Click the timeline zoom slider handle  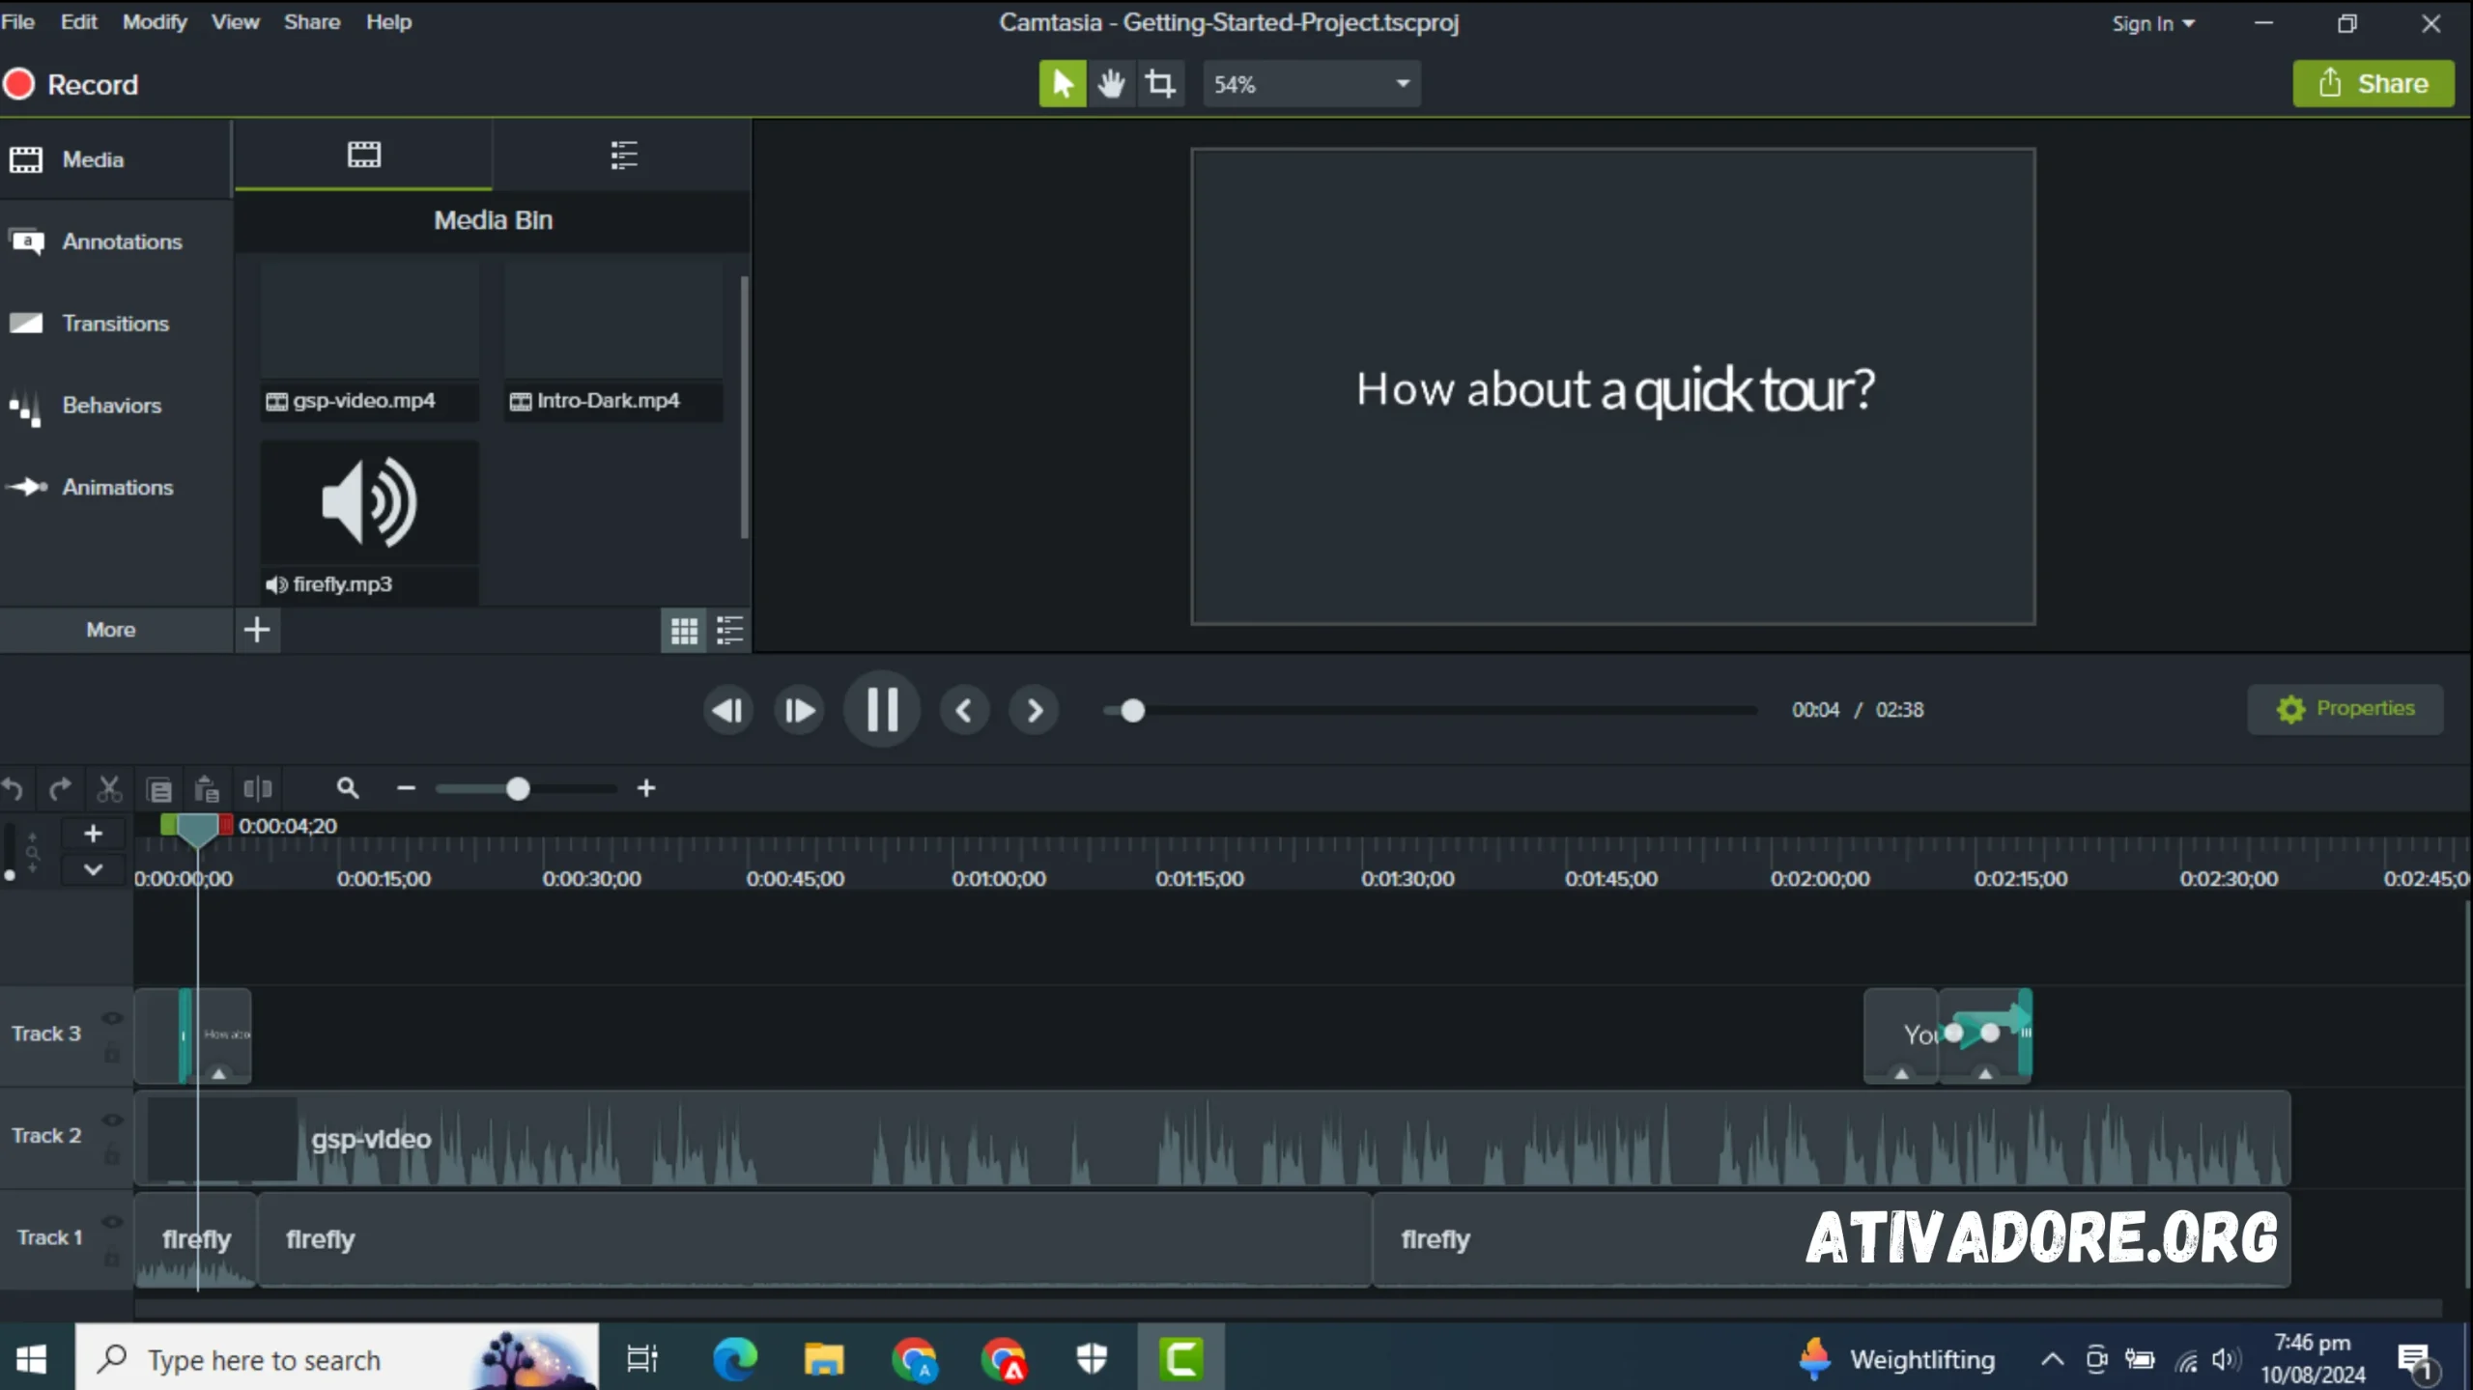518,789
